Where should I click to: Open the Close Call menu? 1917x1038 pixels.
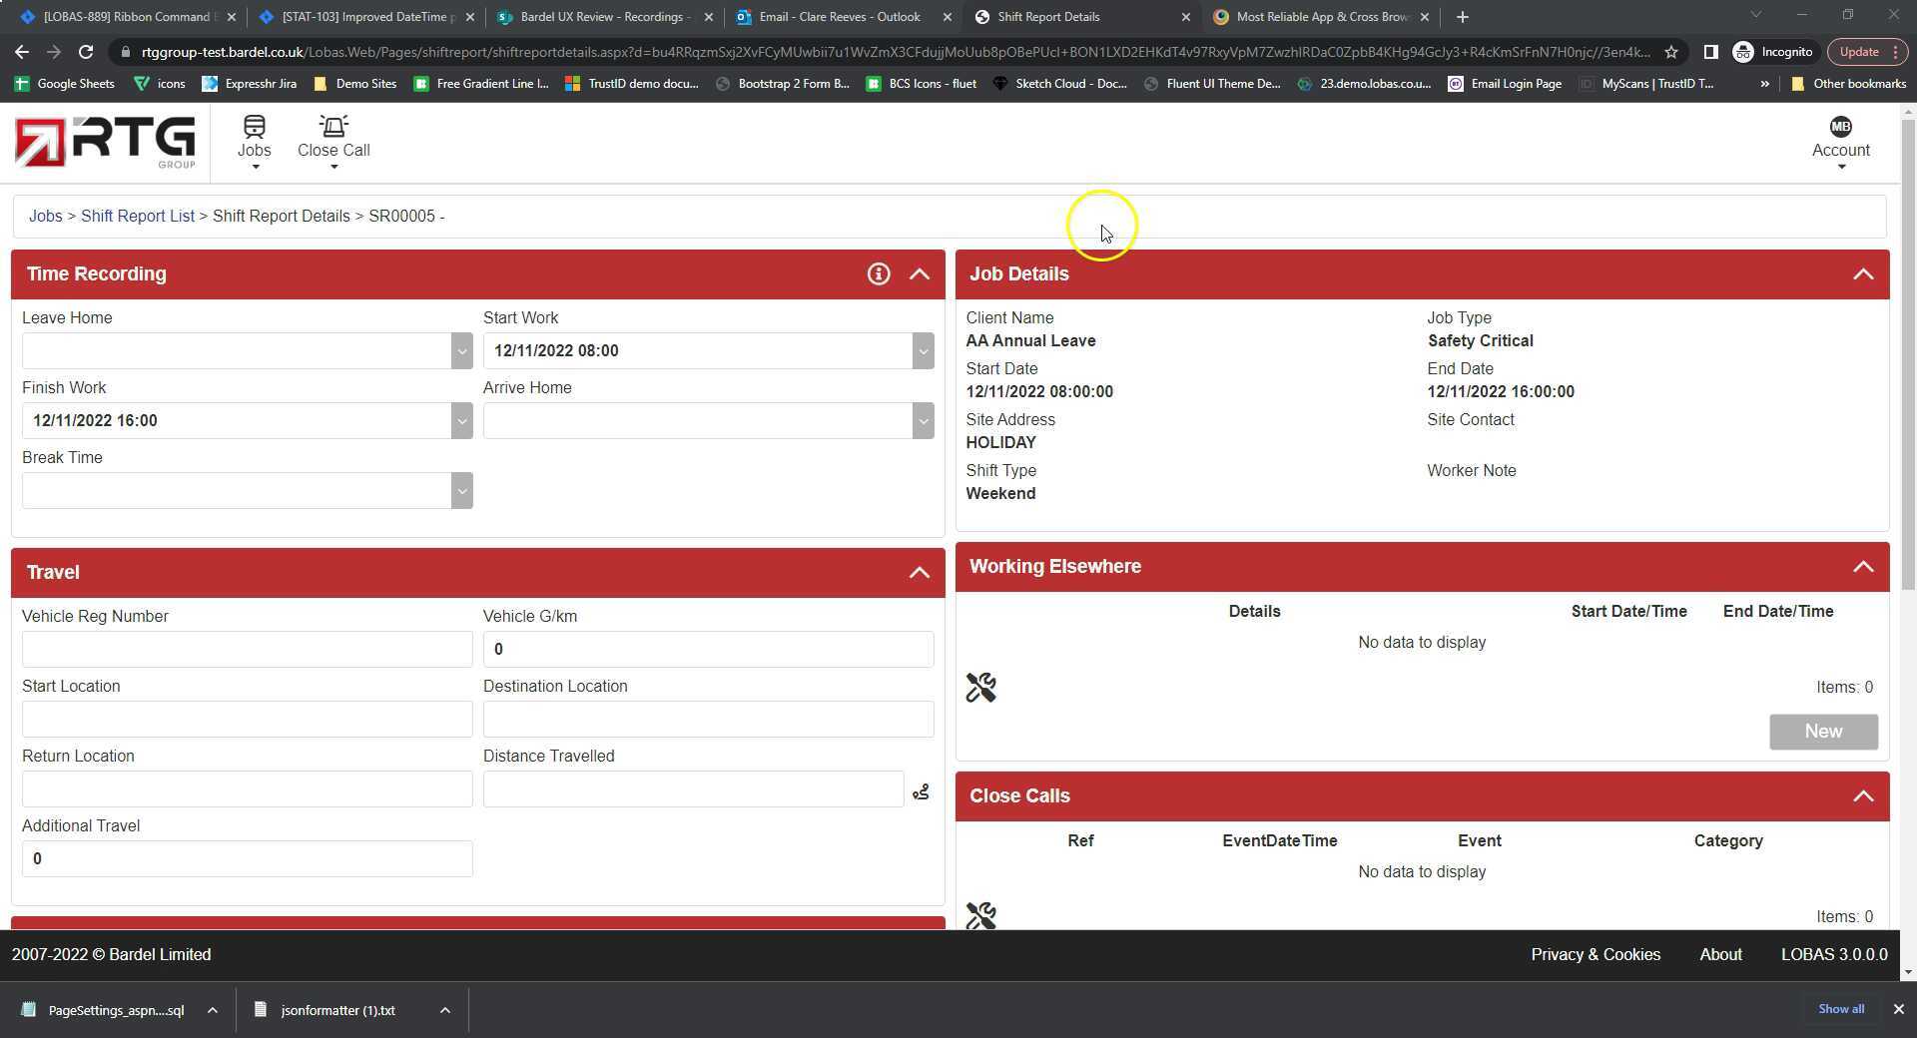333,140
